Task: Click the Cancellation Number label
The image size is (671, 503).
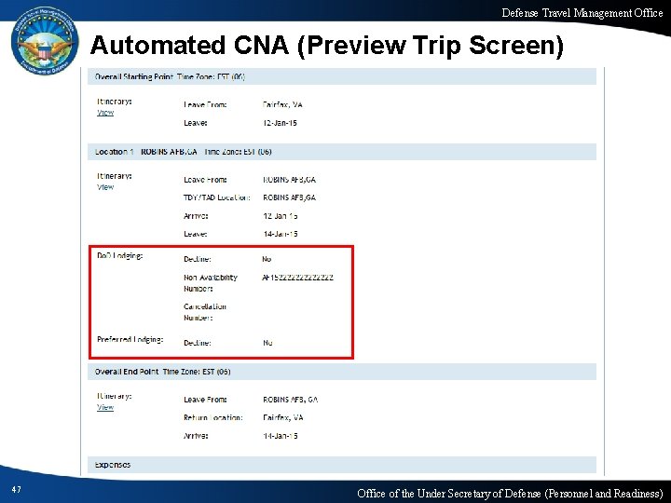Action: pos(205,312)
